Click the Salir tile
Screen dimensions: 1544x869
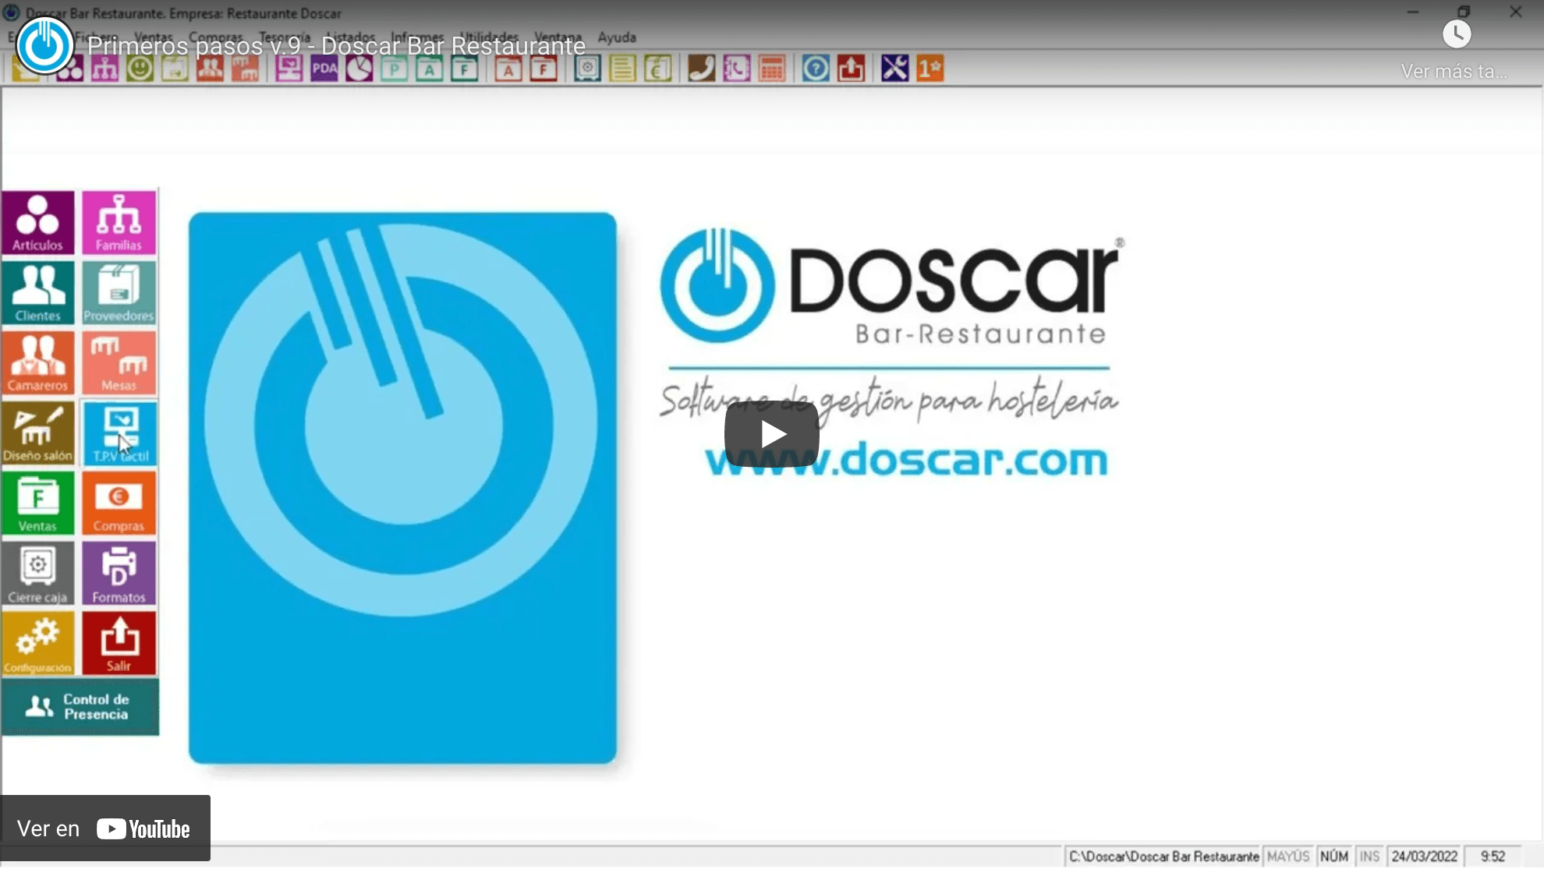[119, 644]
